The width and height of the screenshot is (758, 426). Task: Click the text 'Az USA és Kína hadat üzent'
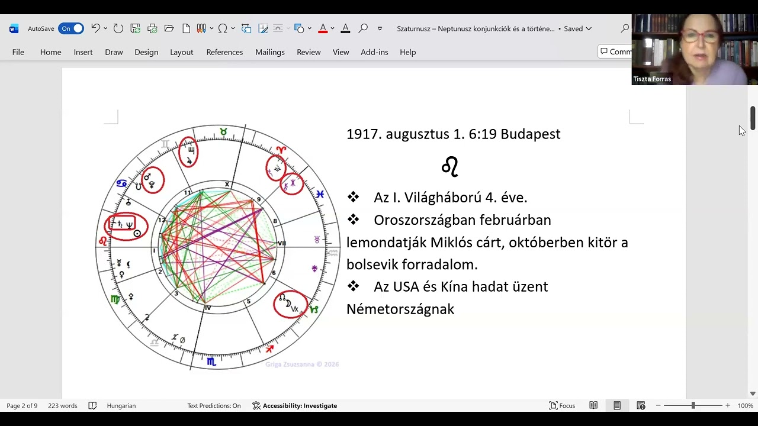pos(461,287)
